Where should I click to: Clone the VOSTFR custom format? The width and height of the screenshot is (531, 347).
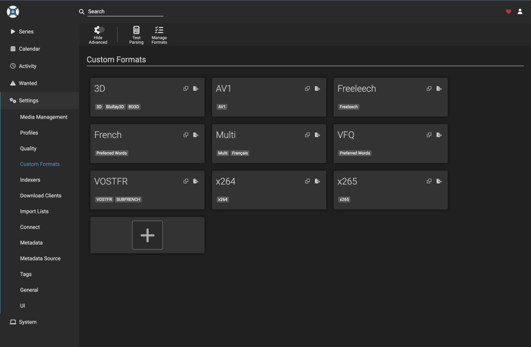click(x=186, y=181)
